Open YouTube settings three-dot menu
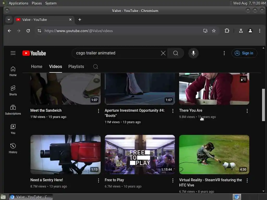 tap(224, 53)
